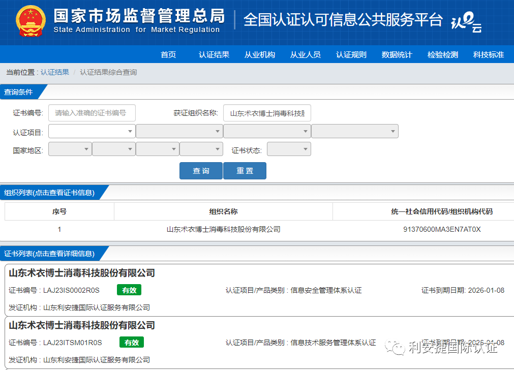The image size is (514, 370).
Task: Go to the 从业机构 navigation item
Action: point(260,55)
